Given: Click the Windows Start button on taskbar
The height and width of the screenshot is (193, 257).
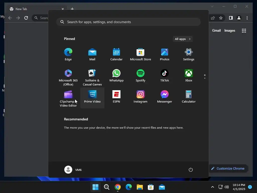Looking at the screenshot, I should click(95, 187).
